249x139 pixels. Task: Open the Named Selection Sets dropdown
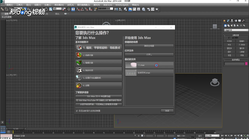pos(106,9)
